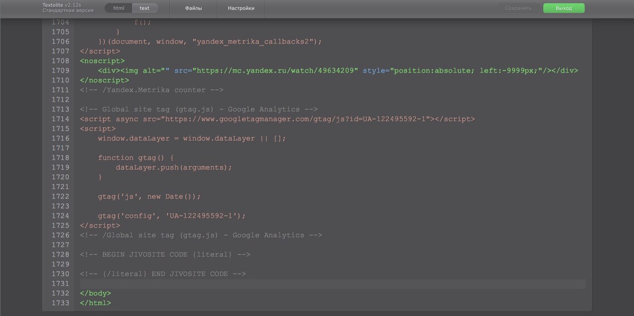Screen dimensions: 634x316
Task: Click the function gtag() declaration
Action: point(136,158)
